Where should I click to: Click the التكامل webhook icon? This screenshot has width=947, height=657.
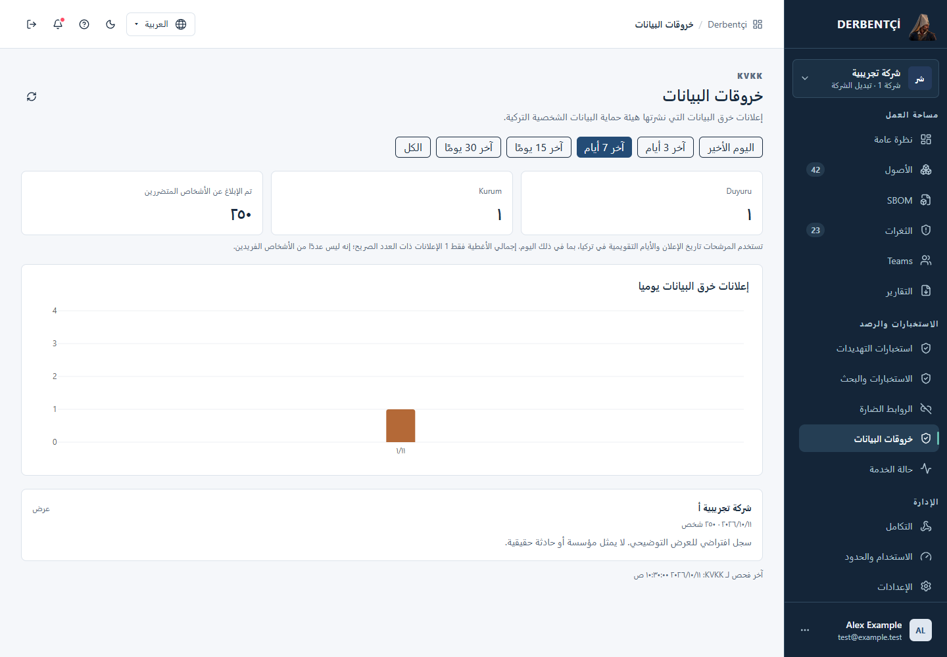[x=926, y=526]
